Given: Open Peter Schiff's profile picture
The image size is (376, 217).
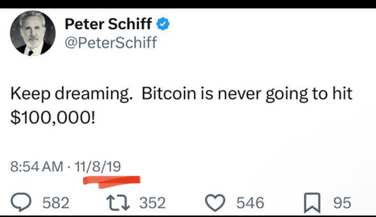Looking at the screenshot, I should coord(33,33).
